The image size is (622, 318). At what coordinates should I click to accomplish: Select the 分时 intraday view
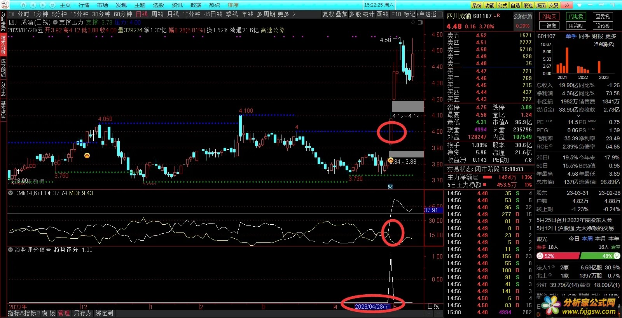(x=23, y=14)
